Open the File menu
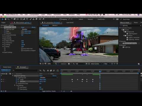This screenshot has height=106, width=142. click(21, 15)
